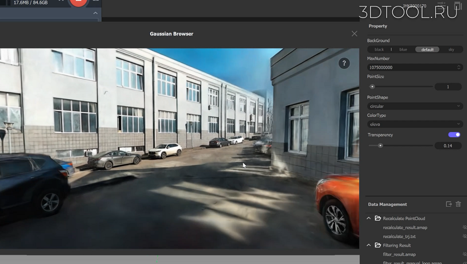Close the Gaussian Browser window
This screenshot has width=467, height=264.
pos(354,34)
